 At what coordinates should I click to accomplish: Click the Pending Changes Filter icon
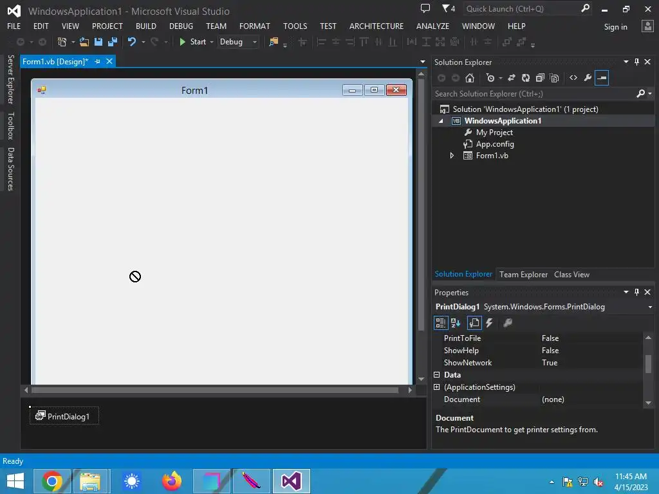pyautogui.click(x=490, y=78)
